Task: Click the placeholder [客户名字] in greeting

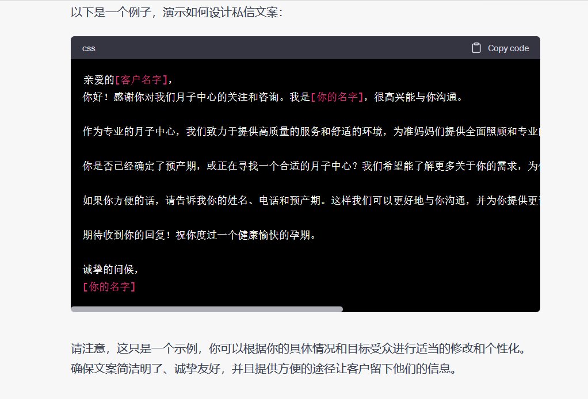Action: (x=141, y=80)
